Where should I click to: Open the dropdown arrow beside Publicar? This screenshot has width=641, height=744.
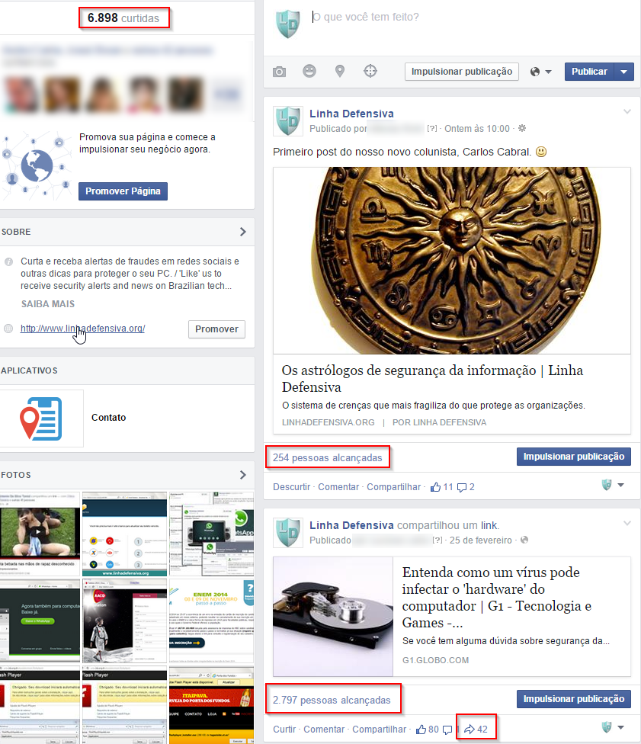click(624, 72)
